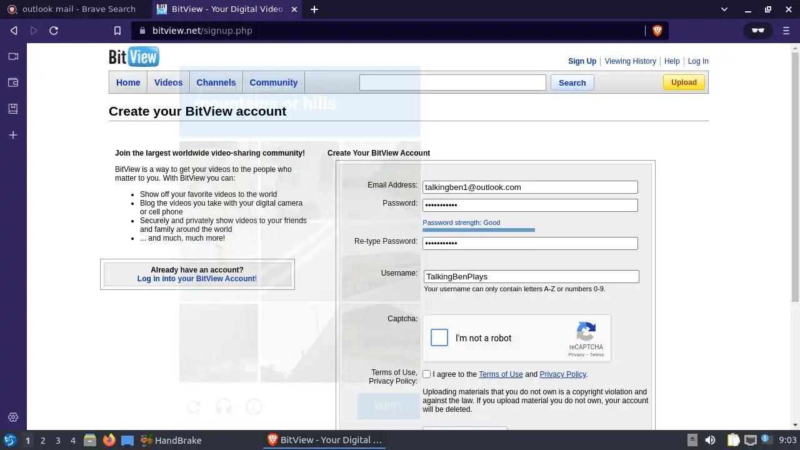This screenshot has width=800, height=450.
Task: Click the browser back arrow
Action: [x=14, y=31]
